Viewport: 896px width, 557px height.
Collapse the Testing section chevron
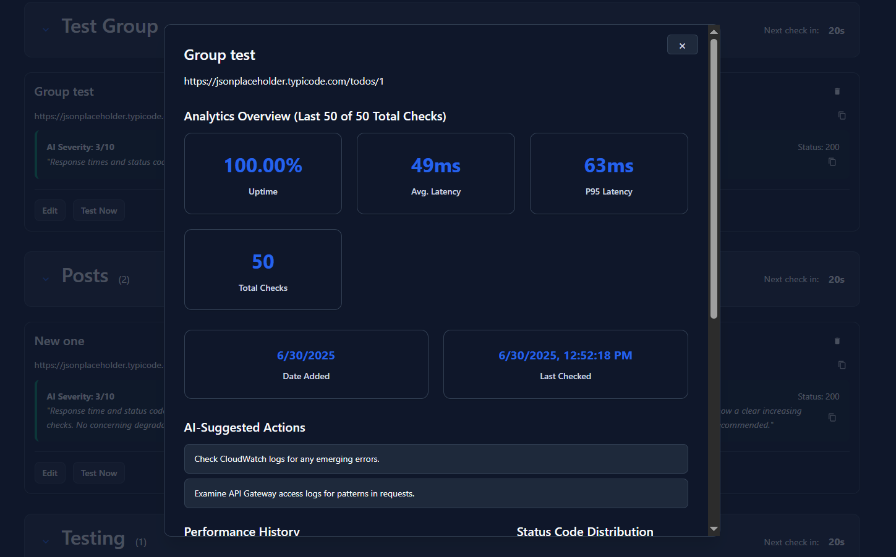tap(46, 541)
